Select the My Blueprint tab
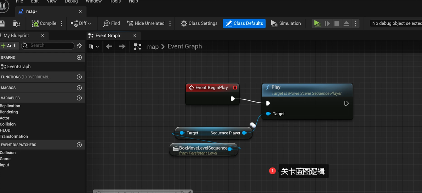The height and width of the screenshot is (193, 422). point(16,35)
